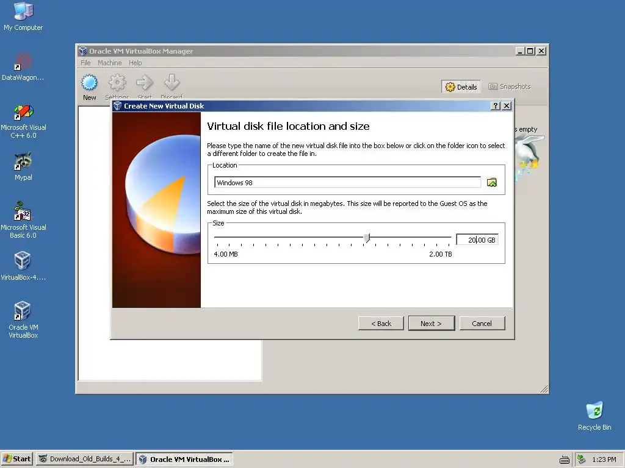Proceed with the Next > button
625x468 pixels.
(x=432, y=324)
